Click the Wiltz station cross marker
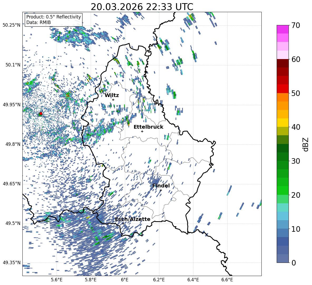 [113, 100]
